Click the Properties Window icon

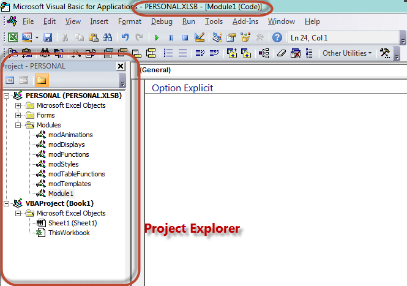click(x=231, y=37)
